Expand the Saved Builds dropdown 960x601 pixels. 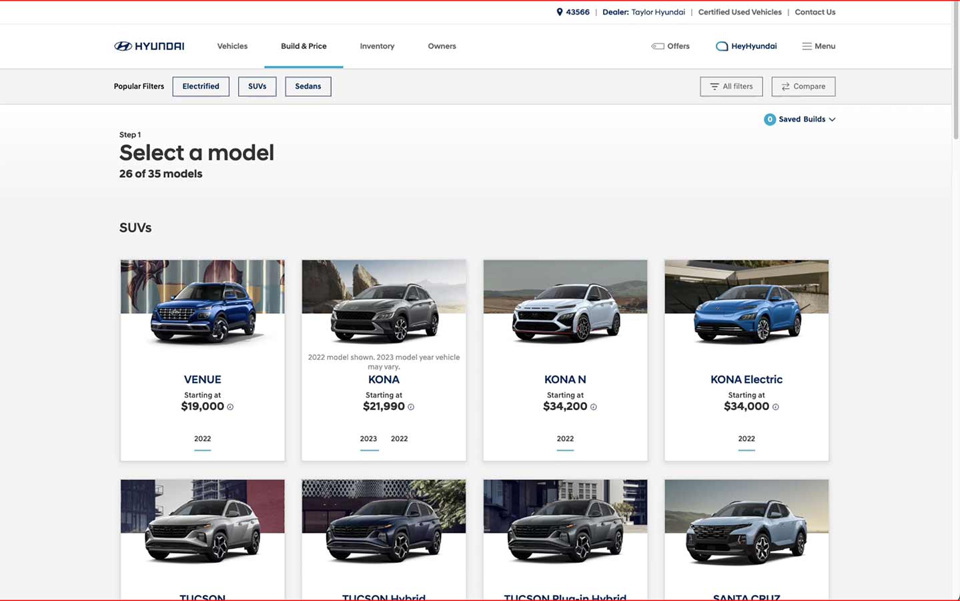tap(801, 119)
